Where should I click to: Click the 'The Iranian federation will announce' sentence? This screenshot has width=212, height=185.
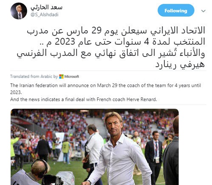click(x=105, y=85)
